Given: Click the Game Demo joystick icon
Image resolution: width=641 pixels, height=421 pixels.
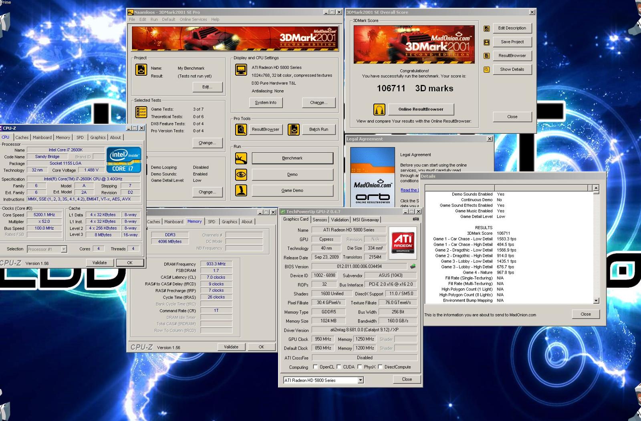Looking at the screenshot, I should (x=241, y=191).
